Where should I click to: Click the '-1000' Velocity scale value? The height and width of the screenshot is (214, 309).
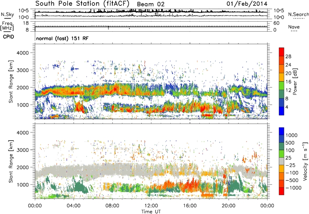click(294, 188)
